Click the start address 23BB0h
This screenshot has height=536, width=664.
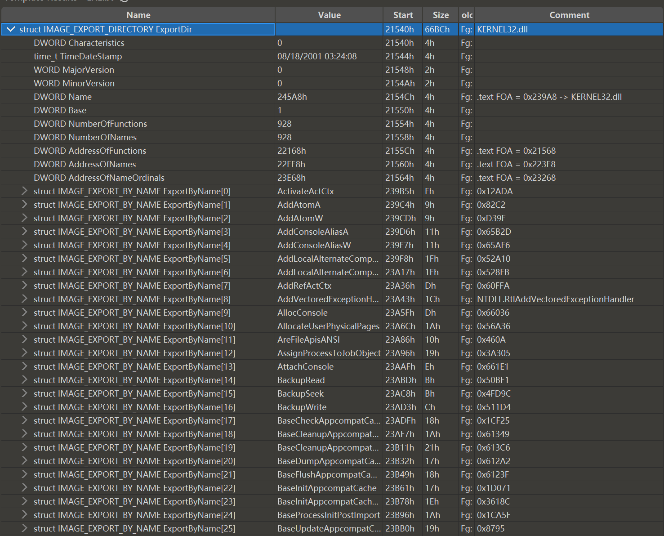coord(400,528)
